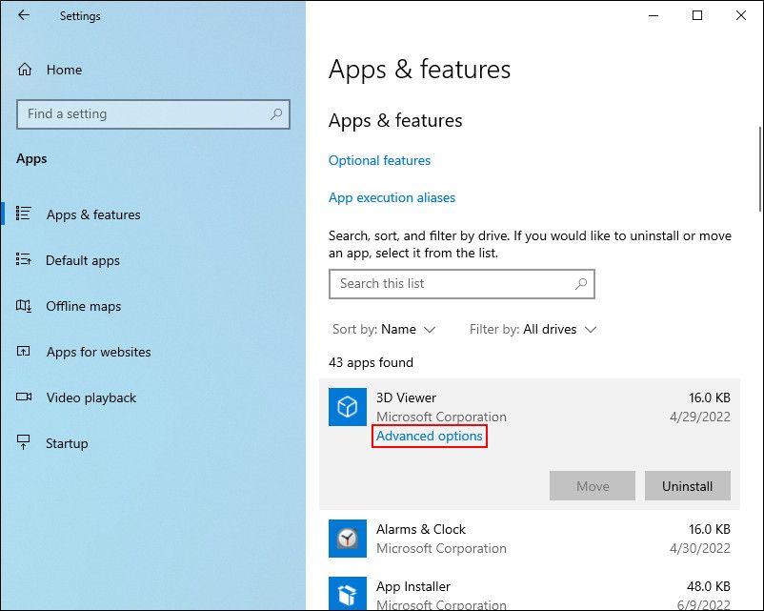Click the Default apps sidebar icon
The height and width of the screenshot is (611, 764).
24,259
